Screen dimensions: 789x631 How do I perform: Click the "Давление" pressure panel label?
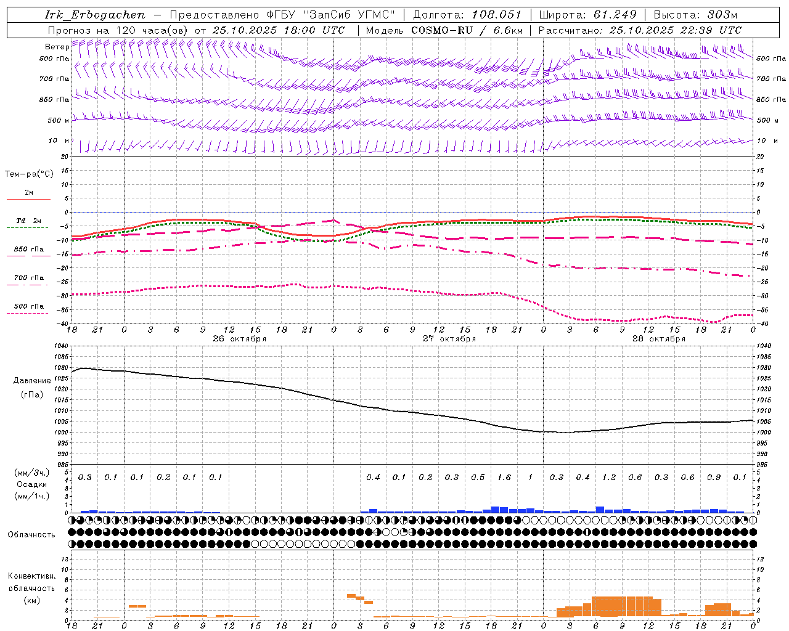tap(32, 380)
